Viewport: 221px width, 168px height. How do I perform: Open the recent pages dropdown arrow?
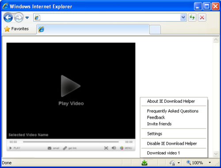(x=27, y=18)
